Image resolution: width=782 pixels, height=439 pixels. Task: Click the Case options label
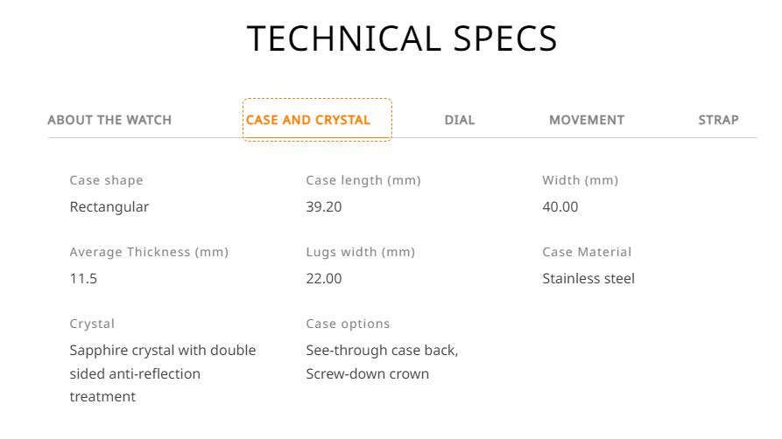pos(348,324)
